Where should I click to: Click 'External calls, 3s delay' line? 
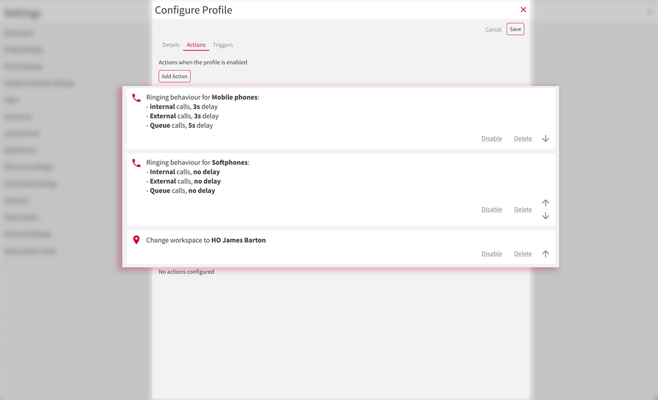point(182,116)
